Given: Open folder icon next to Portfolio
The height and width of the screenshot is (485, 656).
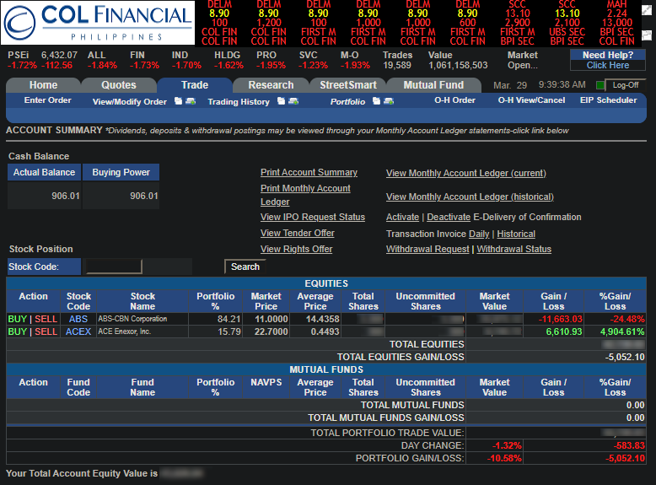Looking at the screenshot, I should pyautogui.click(x=377, y=101).
